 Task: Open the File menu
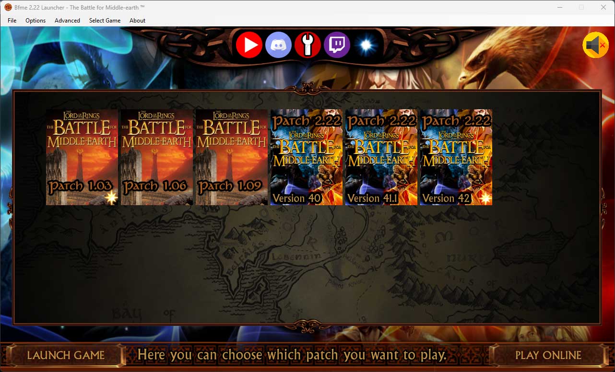click(x=12, y=21)
